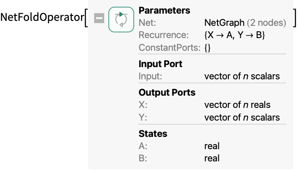Select the Output Ports section heading
Screen dimensions: 298x170
(167, 92)
